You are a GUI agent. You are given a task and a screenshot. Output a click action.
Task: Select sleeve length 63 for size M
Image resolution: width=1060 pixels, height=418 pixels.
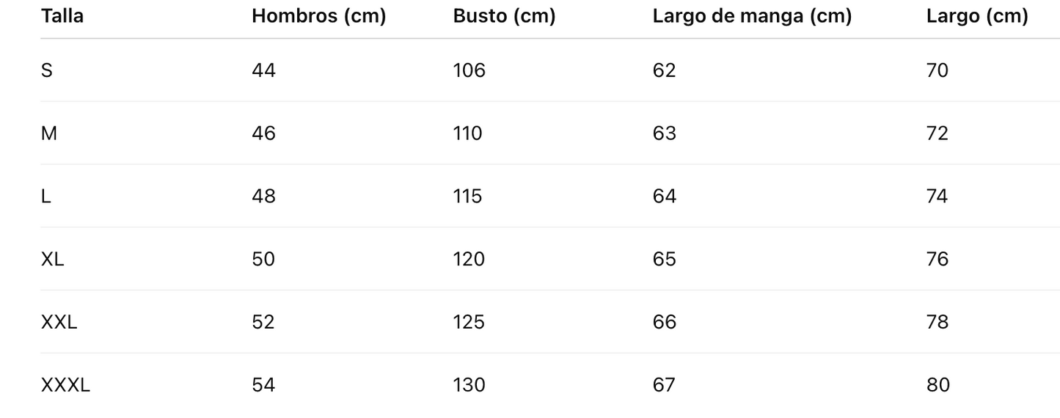pyautogui.click(x=665, y=133)
